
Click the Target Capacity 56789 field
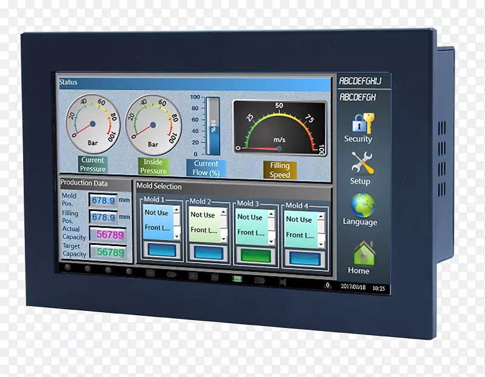pyautogui.click(x=108, y=252)
